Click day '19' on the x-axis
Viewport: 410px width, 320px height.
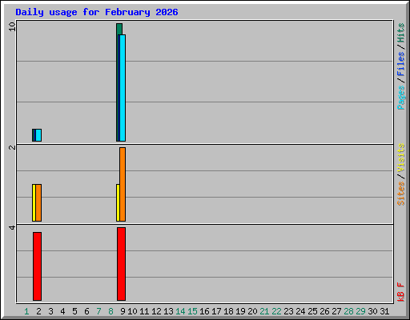coord(240,311)
